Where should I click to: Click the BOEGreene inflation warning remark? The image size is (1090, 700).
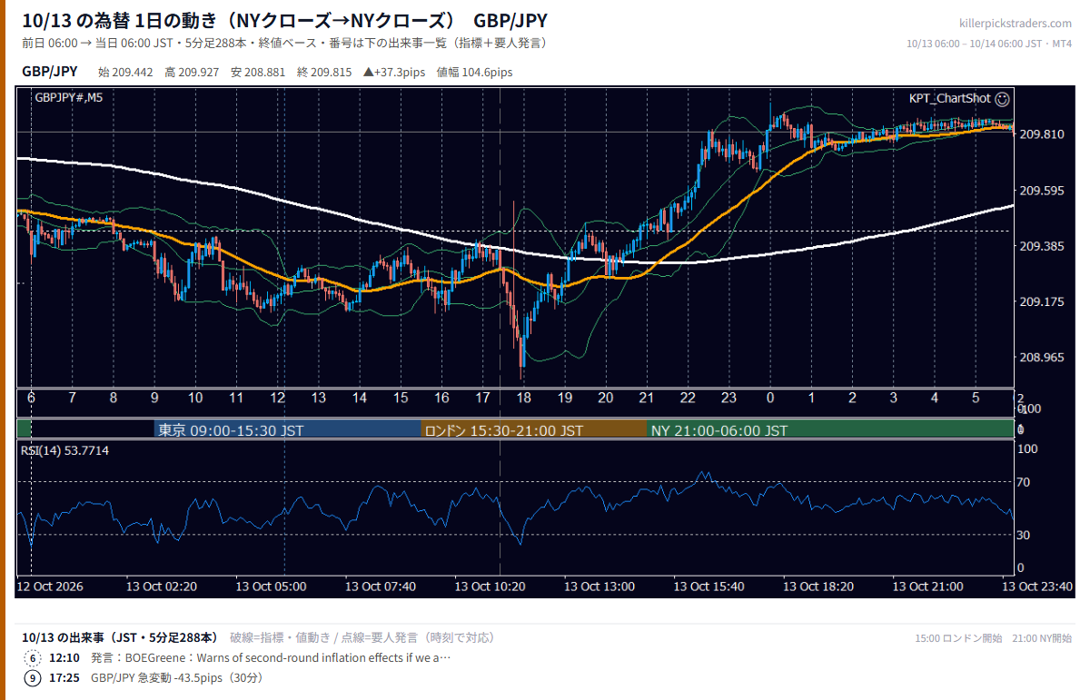coord(271,658)
